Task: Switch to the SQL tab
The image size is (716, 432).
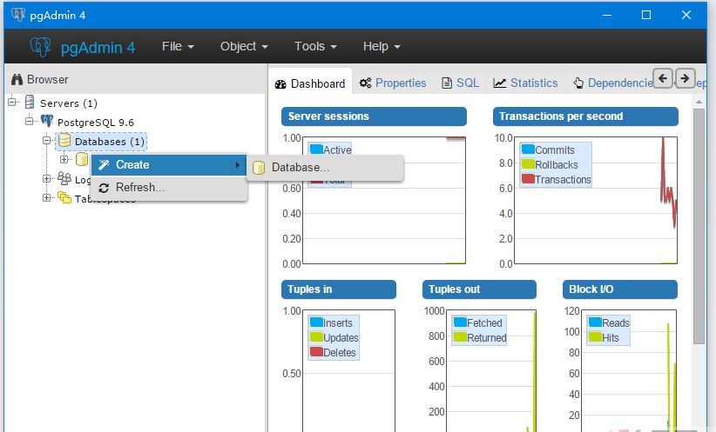Action: tap(460, 83)
